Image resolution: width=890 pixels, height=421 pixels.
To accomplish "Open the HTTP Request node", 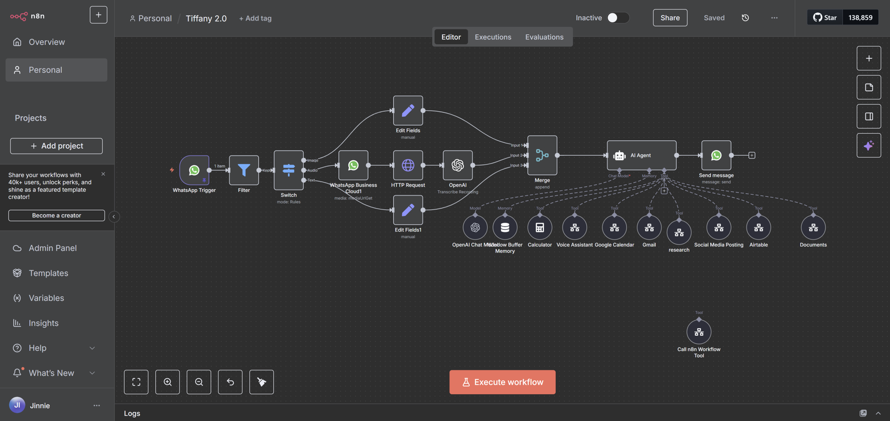I will [x=408, y=165].
